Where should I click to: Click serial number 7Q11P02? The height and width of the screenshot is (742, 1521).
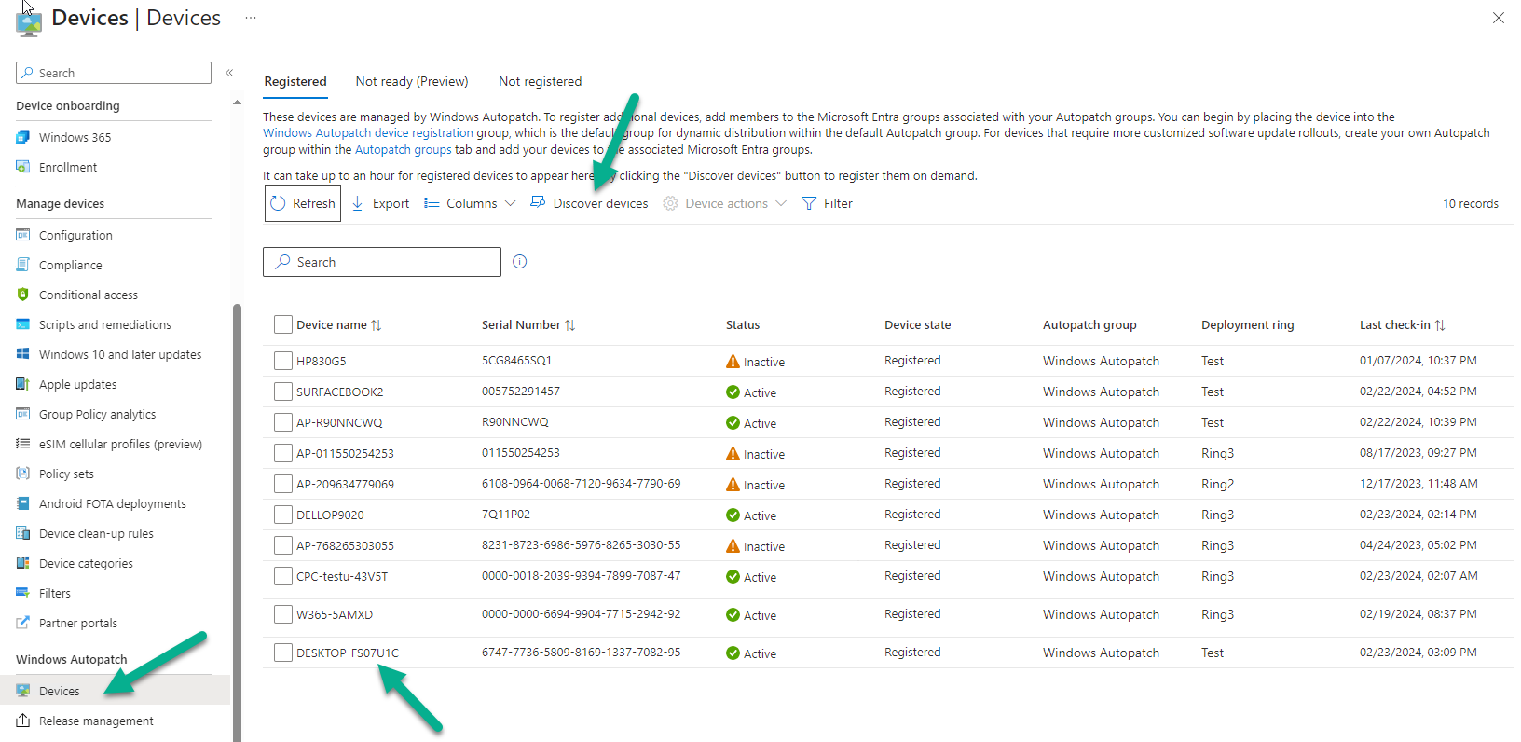pyautogui.click(x=505, y=515)
